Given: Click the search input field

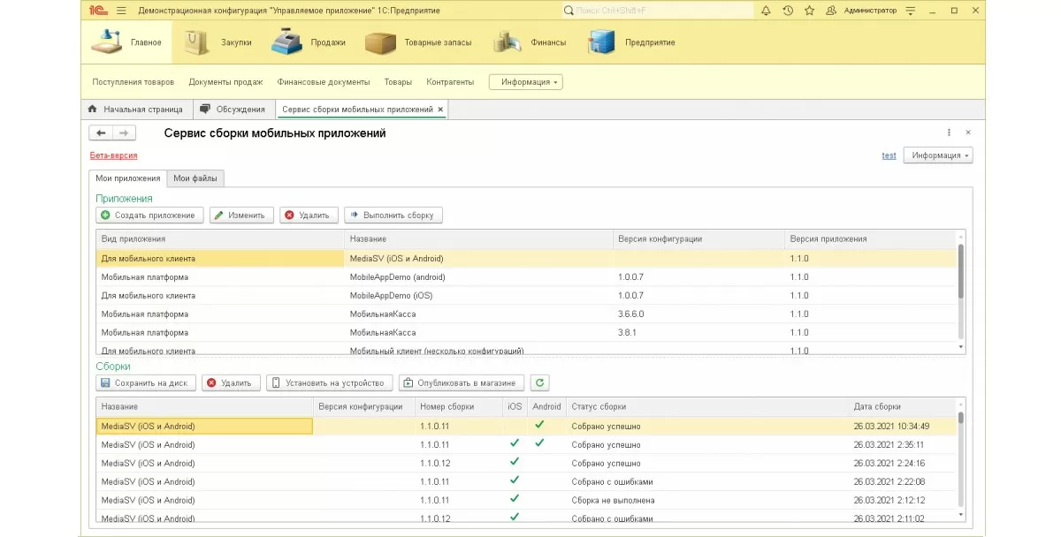Looking at the screenshot, I should tap(654, 11).
